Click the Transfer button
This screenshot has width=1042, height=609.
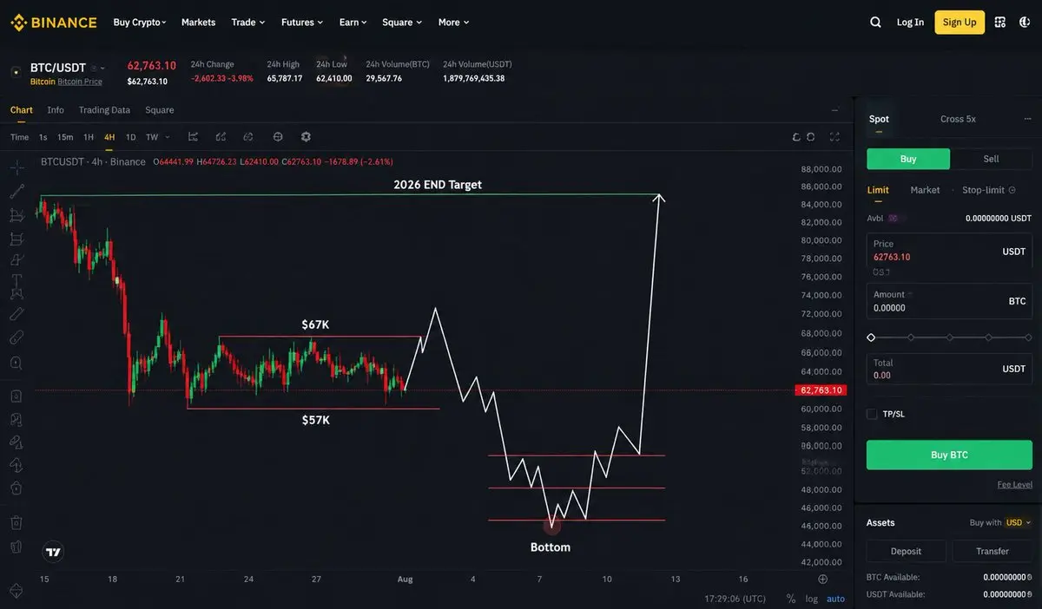click(993, 551)
